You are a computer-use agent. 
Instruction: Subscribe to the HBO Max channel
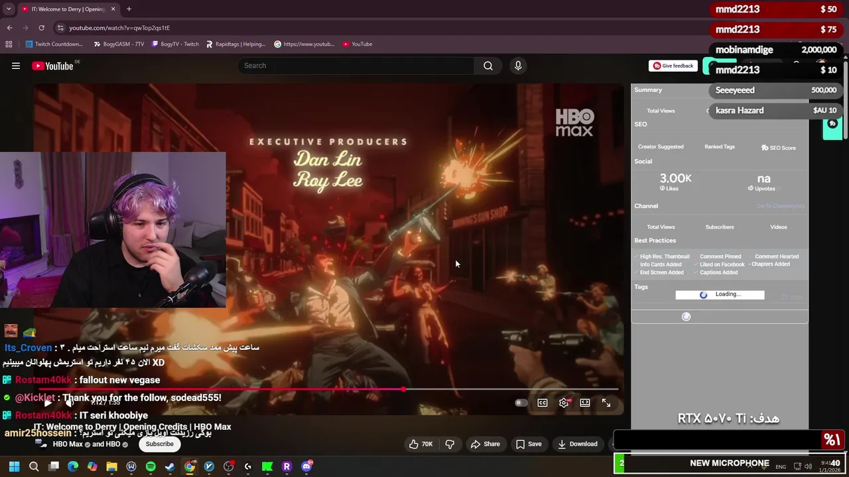point(159,444)
